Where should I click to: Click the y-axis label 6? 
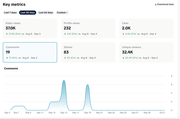[x=171, y=85]
